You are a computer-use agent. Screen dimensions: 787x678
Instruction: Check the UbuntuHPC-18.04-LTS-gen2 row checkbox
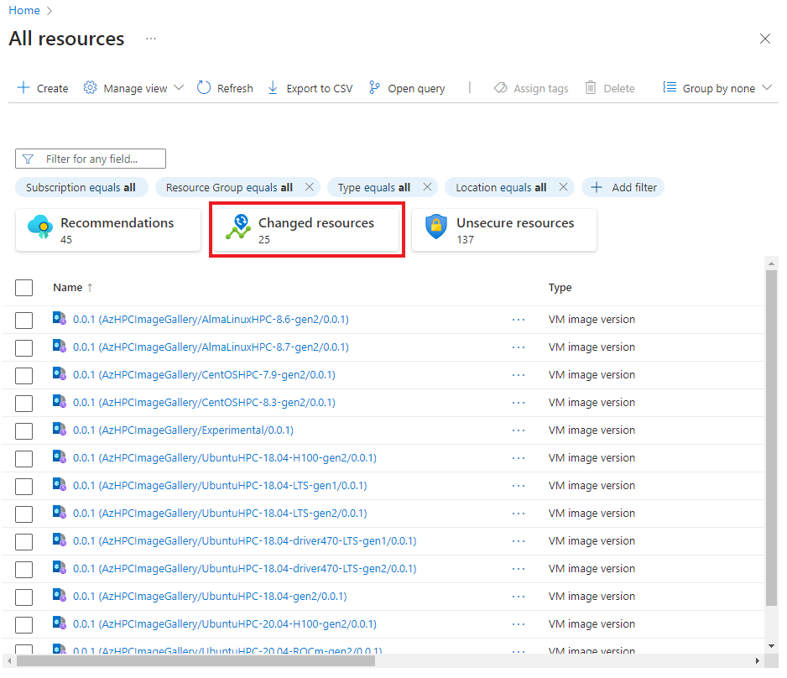[x=23, y=514]
